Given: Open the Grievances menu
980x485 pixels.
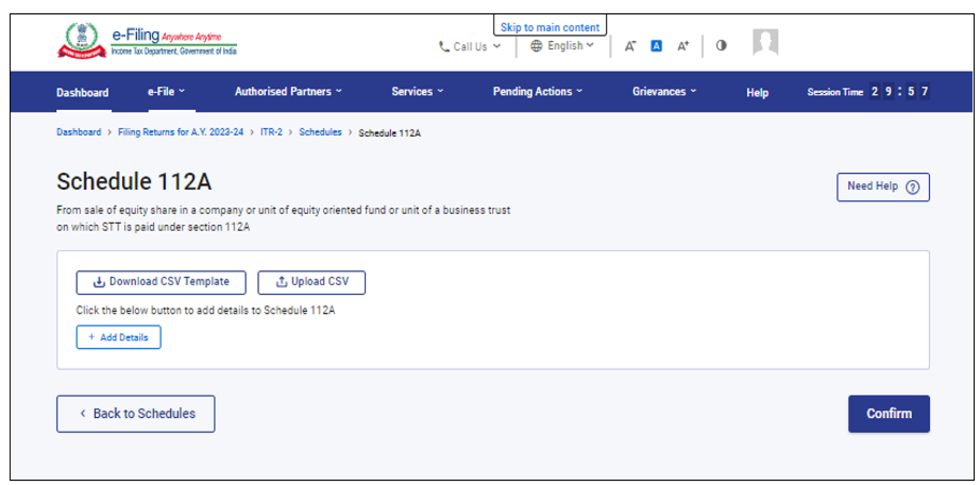Looking at the screenshot, I should (664, 91).
